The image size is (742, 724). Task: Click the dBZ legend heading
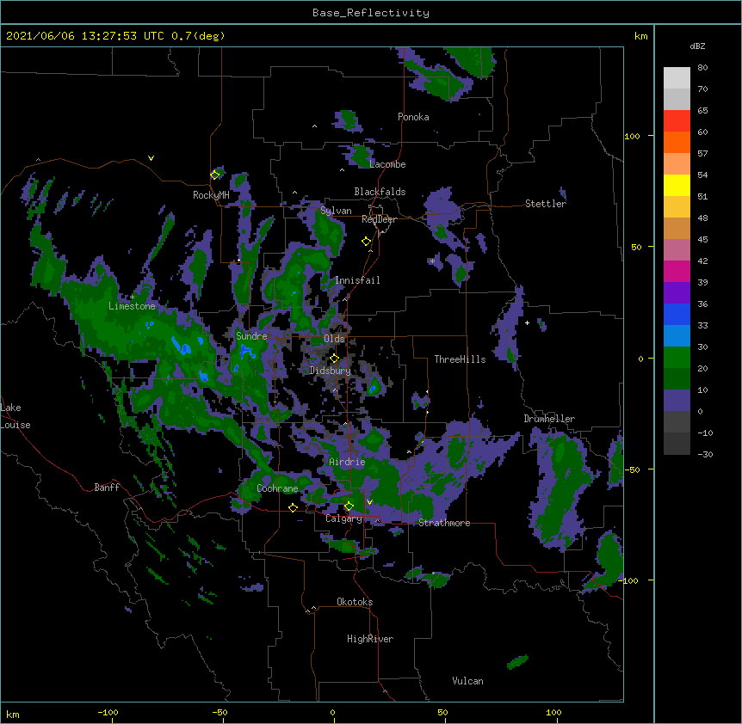[697, 46]
